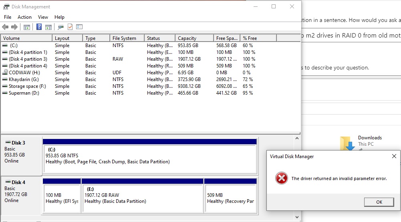Image resolution: width=401 pixels, height=222 pixels.
Task: Select 'Superman (D:)' volume name
Action: click(x=24, y=93)
